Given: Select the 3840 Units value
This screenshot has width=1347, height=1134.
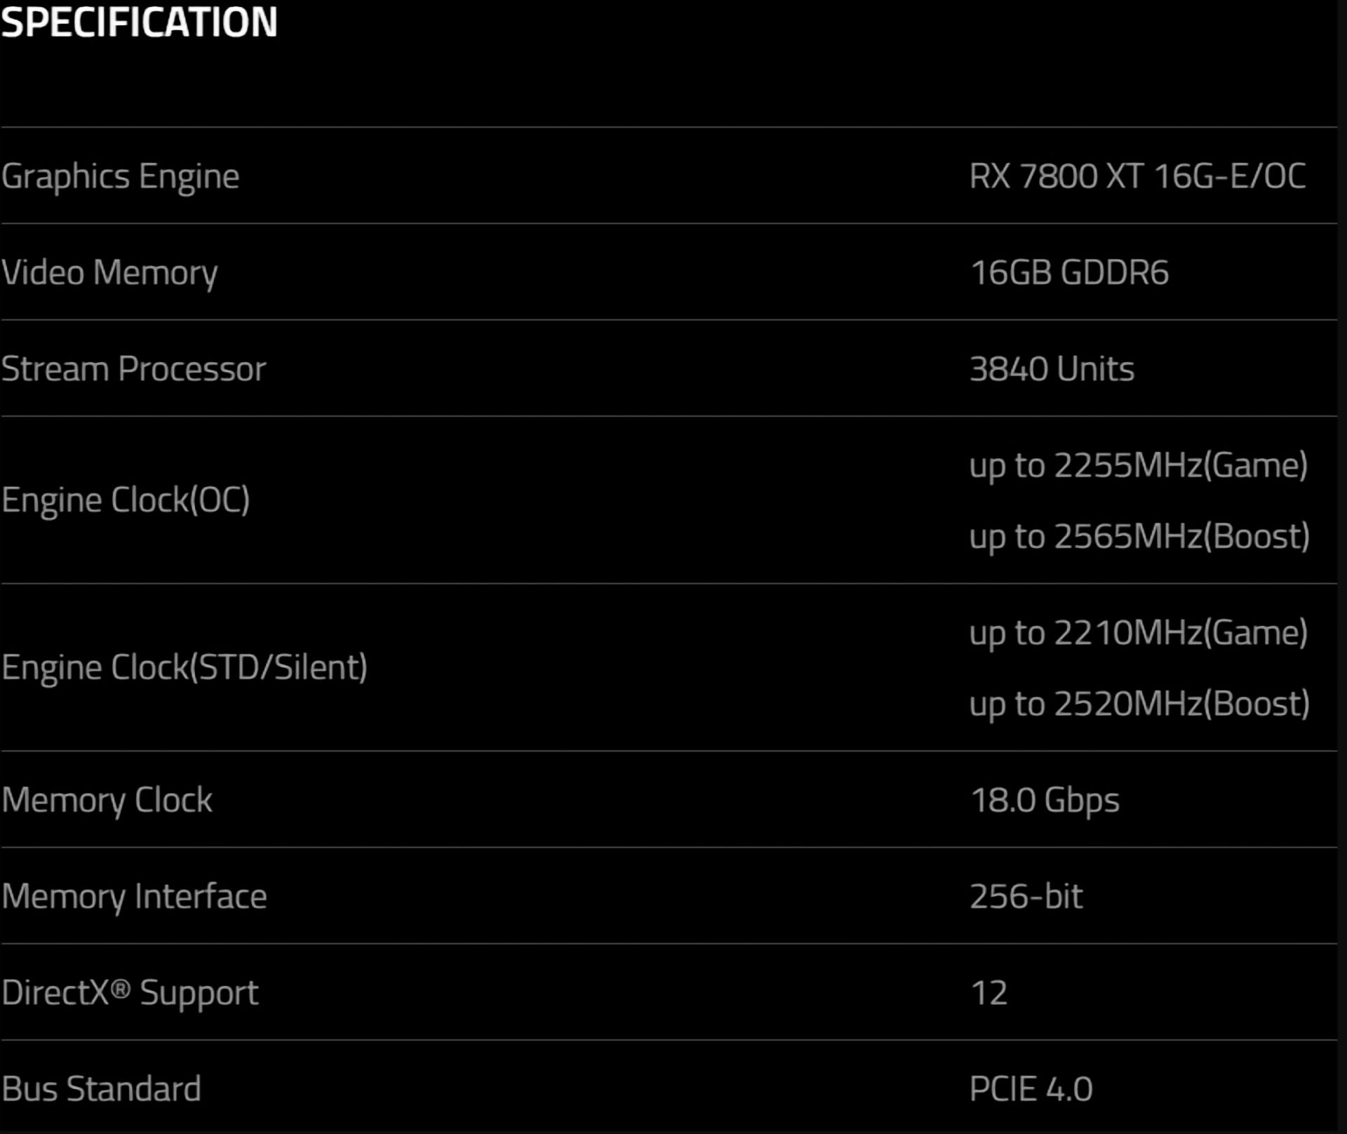Looking at the screenshot, I should pyautogui.click(x=1052, y=369).
